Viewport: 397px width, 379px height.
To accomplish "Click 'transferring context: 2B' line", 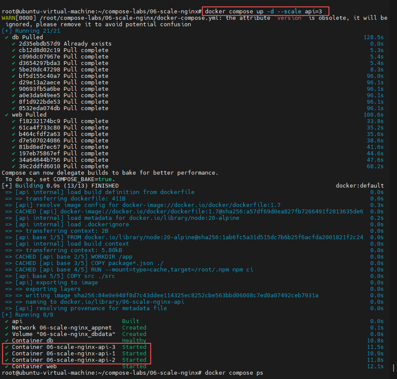I will pyautogui.click(x=67, y=231).
